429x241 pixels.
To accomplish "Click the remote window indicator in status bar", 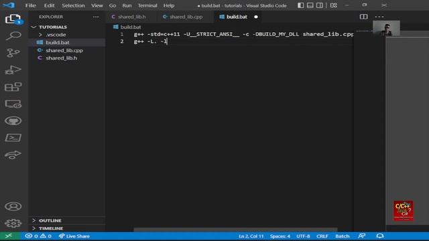I will (x=9, y=236).
